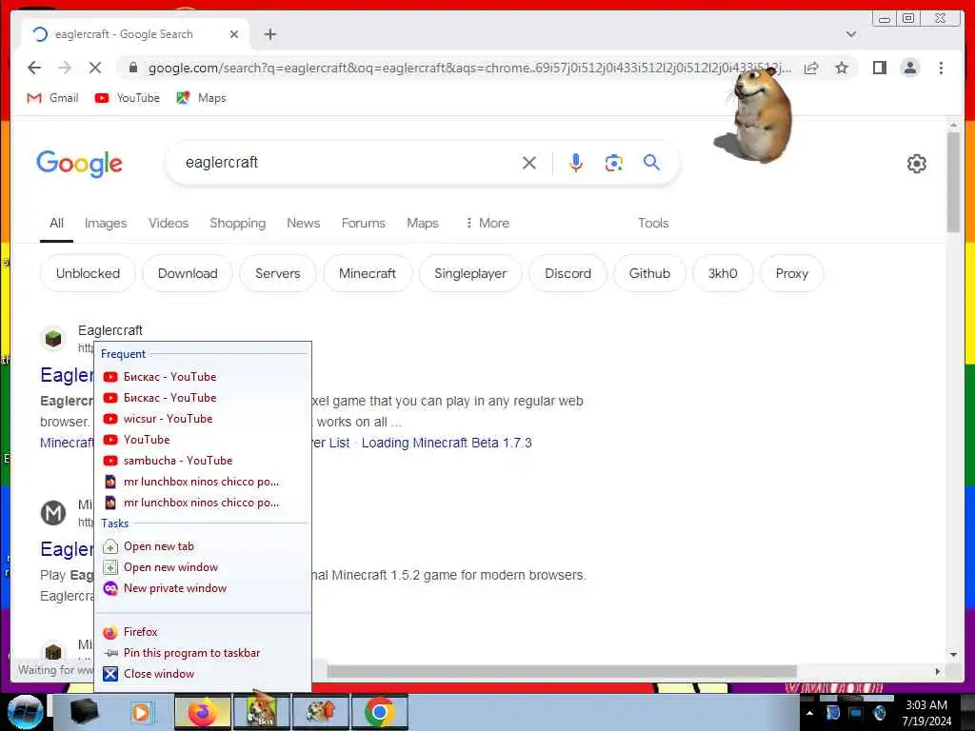Launch Firefox from jump list

pos(203,632)
